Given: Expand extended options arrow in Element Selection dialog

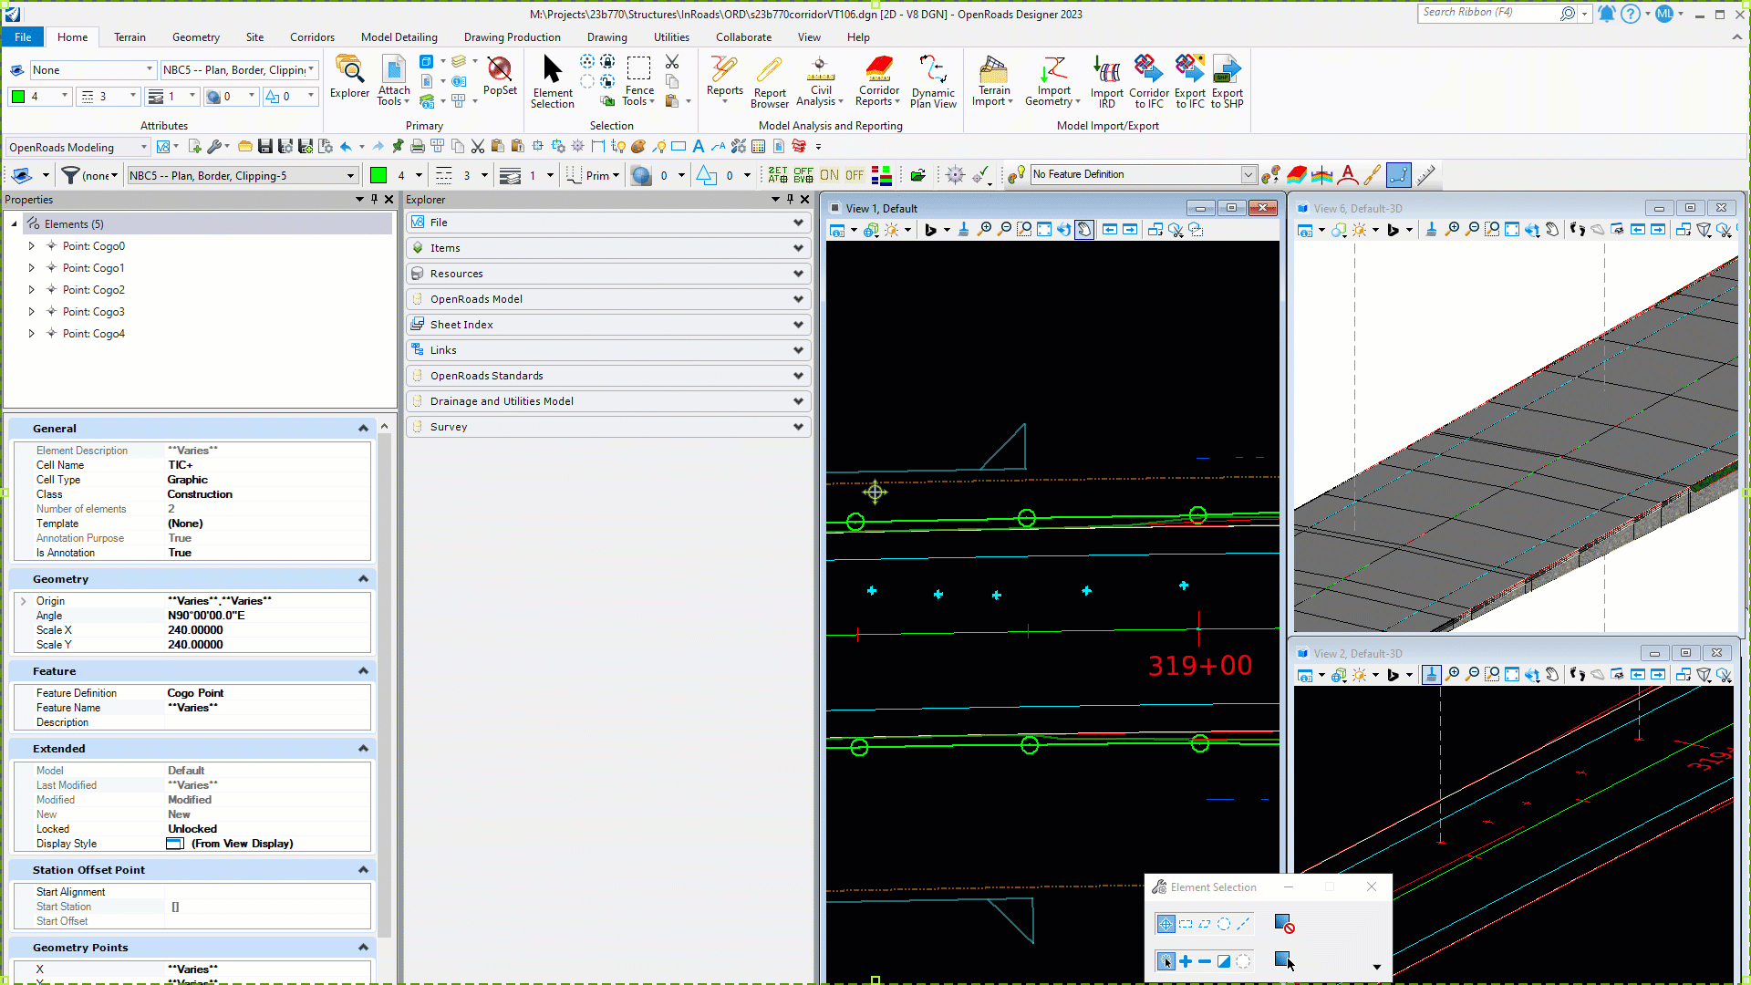Looking at the screenshot, I should tap(1376, 967).
